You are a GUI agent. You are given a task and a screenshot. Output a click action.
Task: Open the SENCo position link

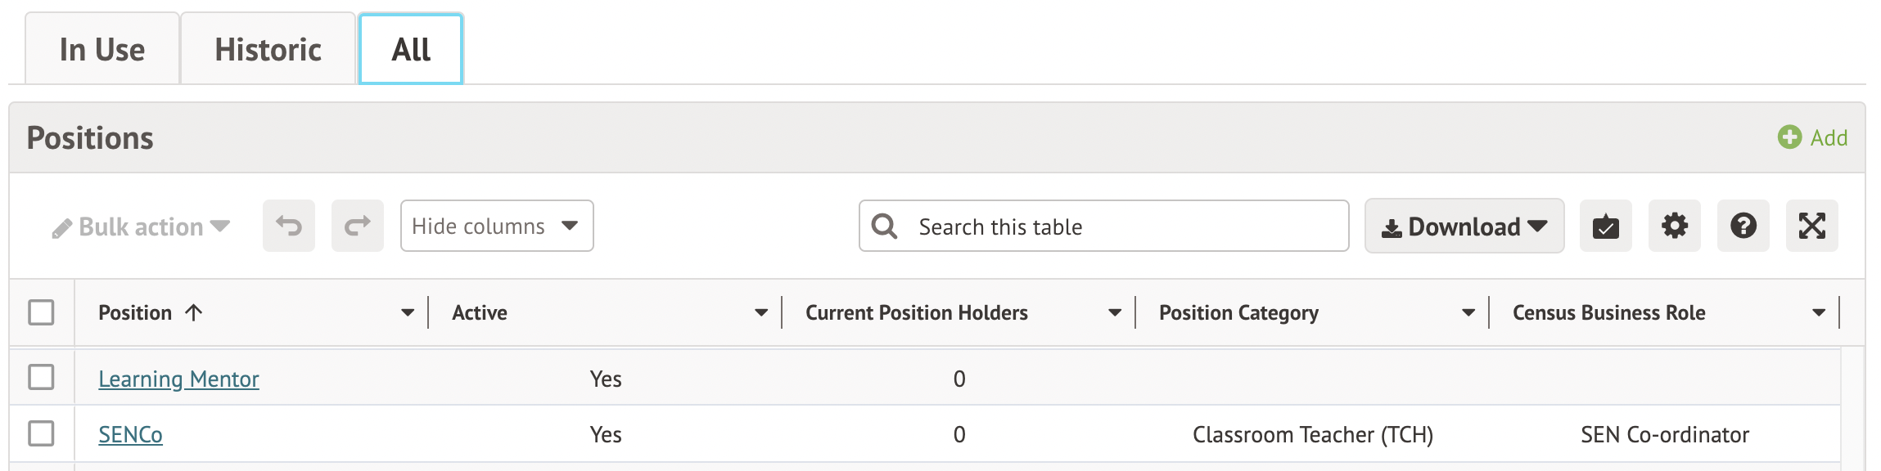tap(130, 434)
